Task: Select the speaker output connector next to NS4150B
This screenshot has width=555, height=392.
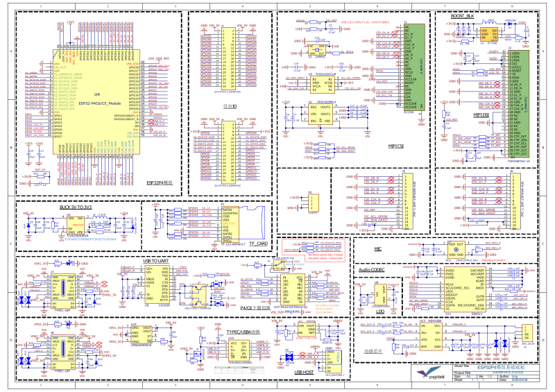Action: [527, 332]
